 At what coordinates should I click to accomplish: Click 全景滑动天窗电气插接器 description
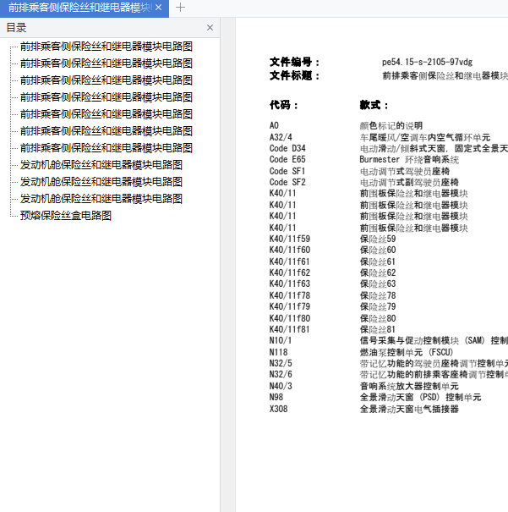point(409,409)
